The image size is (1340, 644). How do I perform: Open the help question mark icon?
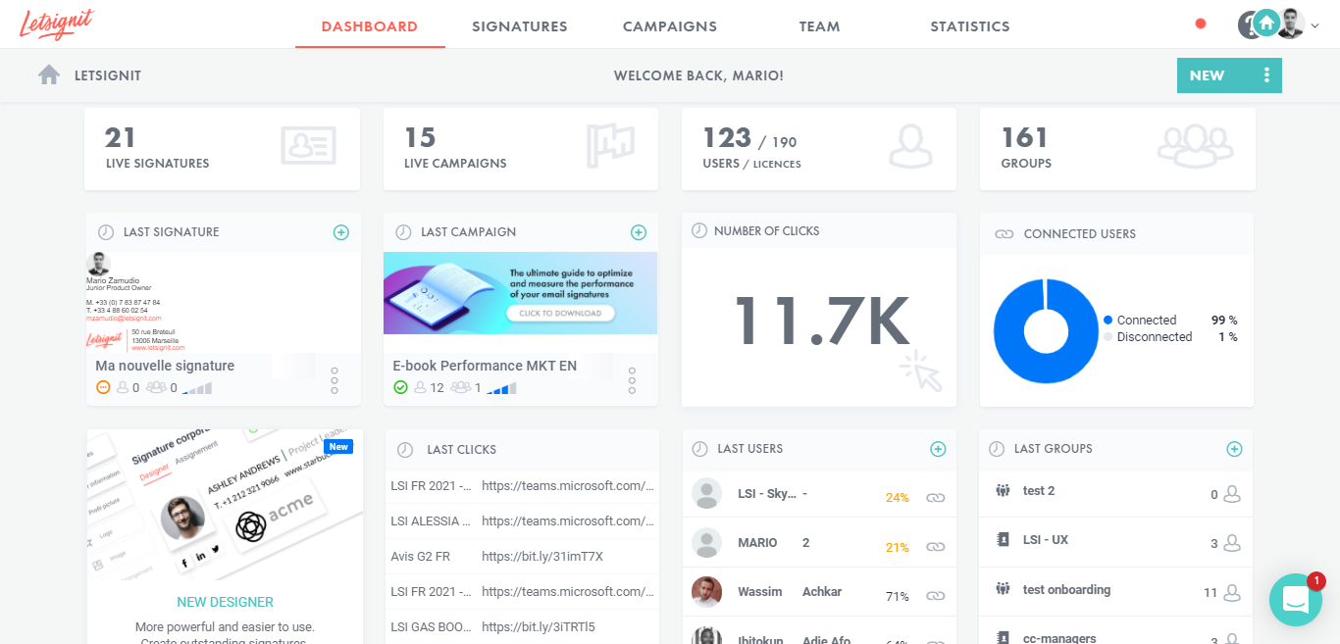(x=1250, y=25)
